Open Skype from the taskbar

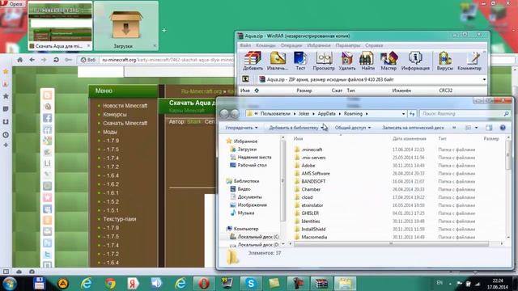pos(251,284)
